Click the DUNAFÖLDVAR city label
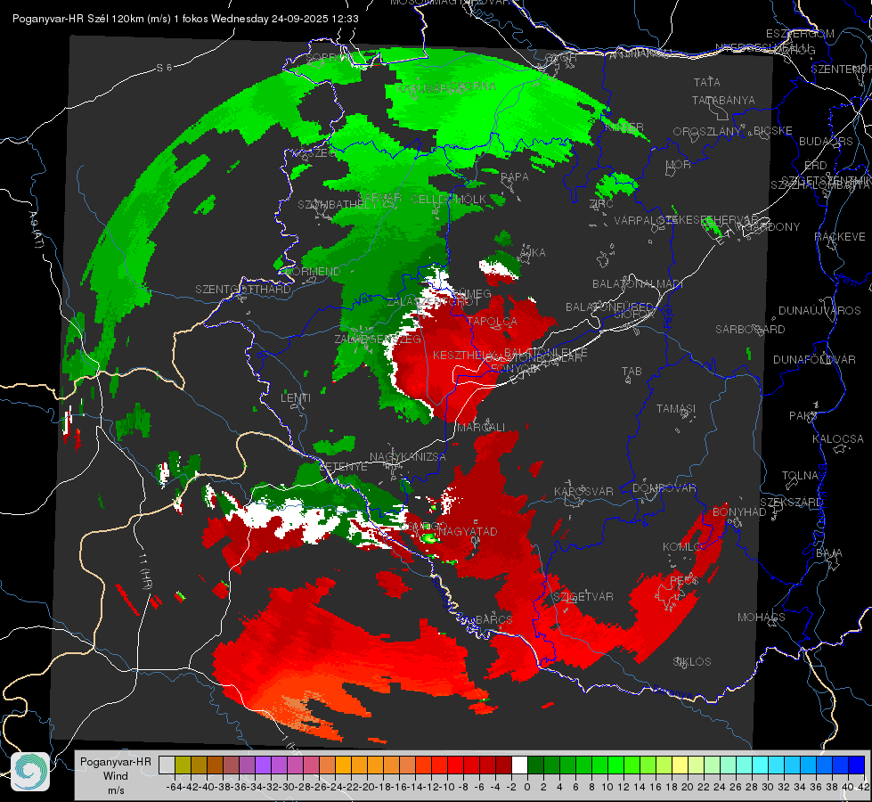872x802 pixels. click(x=814, y=359)
